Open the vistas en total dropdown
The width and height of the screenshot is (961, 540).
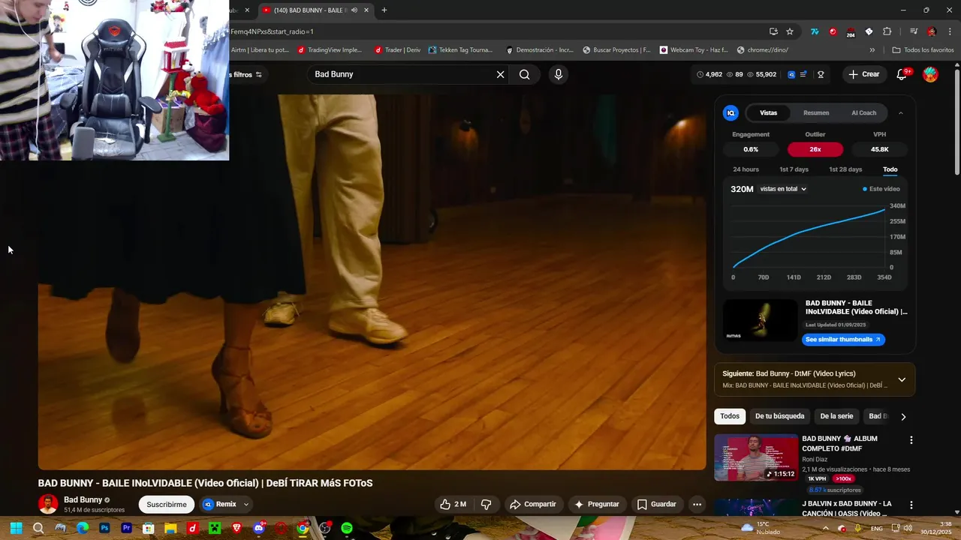pos(783,189)
